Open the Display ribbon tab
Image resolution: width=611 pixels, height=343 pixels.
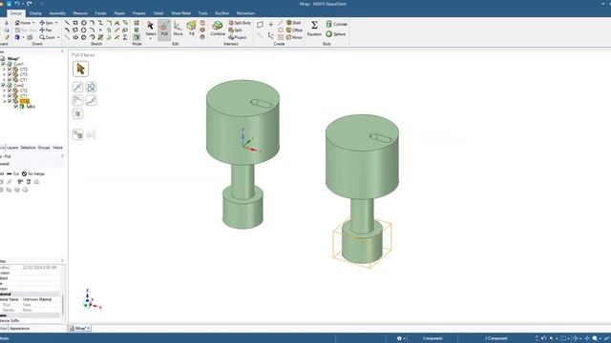pos(35,13)
